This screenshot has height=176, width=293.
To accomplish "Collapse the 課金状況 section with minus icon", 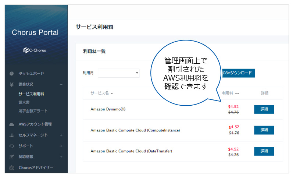I will 61,85.
